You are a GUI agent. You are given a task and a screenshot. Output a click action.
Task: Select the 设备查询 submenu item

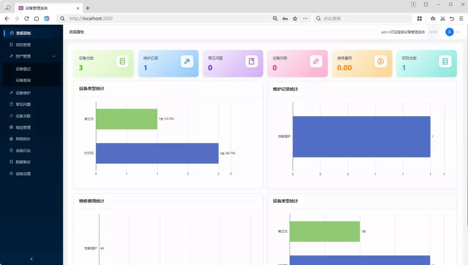(x=31, y=80)
